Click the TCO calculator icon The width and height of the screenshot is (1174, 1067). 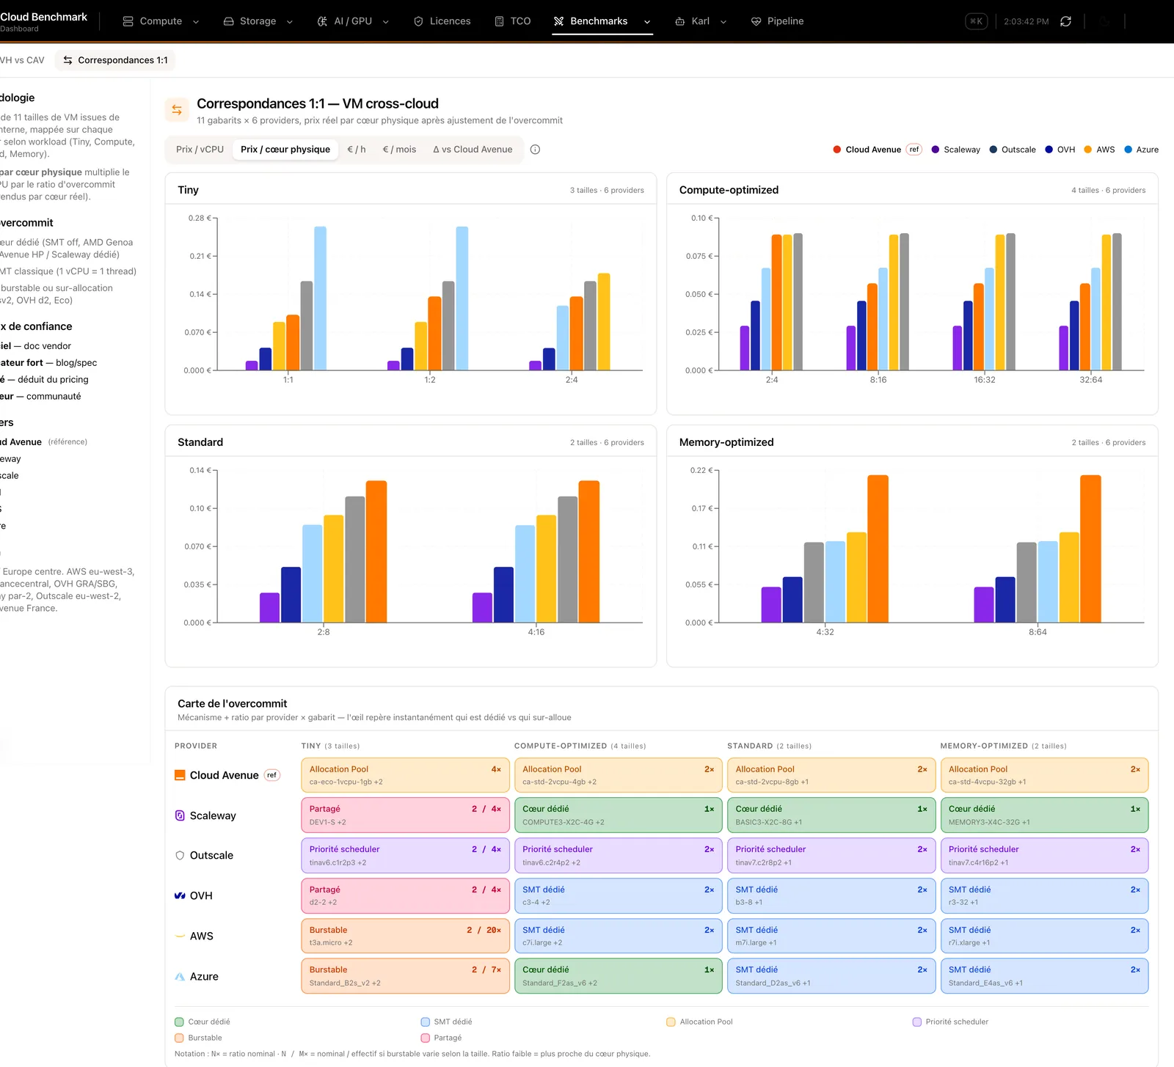coord(500,21)
